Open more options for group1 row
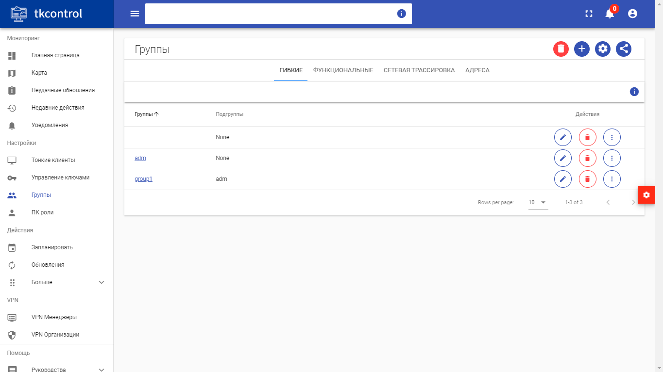 [x=612, y=179]
